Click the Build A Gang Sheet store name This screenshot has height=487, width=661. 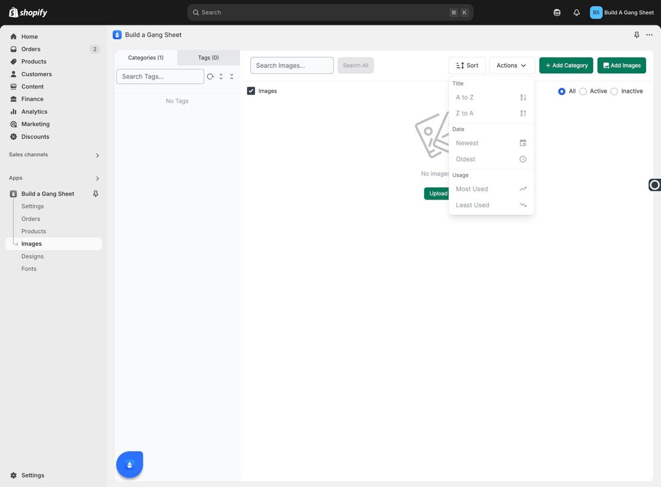(x=629, y=12)
